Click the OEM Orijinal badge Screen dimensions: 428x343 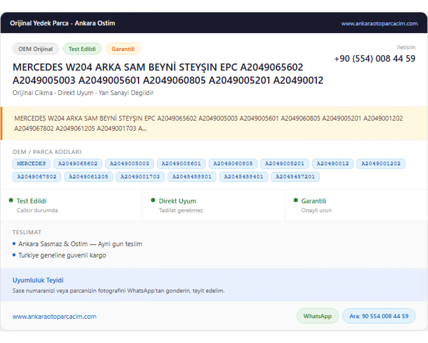click(x=36, y=49)
